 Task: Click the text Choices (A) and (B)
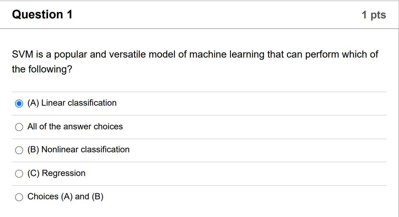click(x=65, y=197)
